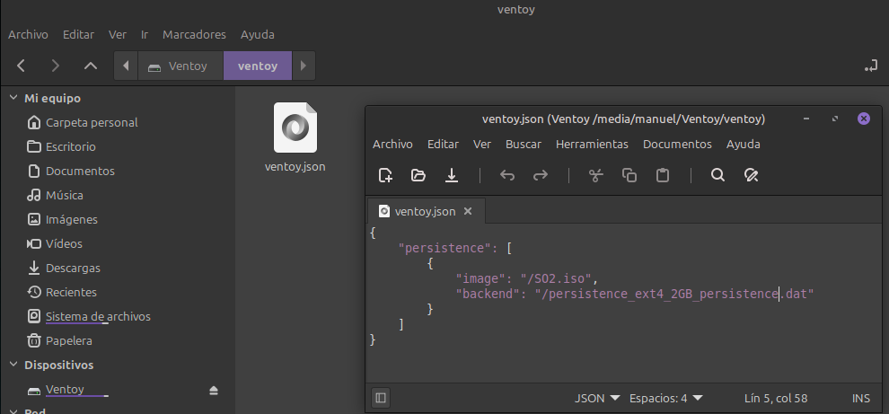This screenshot has height=414, width=889.
Task: Open Escritorio in sidebar
Action: pos(70,147)
